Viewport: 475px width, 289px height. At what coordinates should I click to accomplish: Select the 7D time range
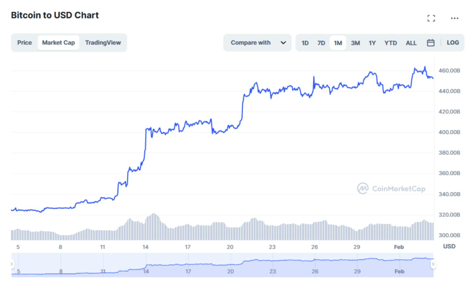pyautogui.click(x=322, y=43)
